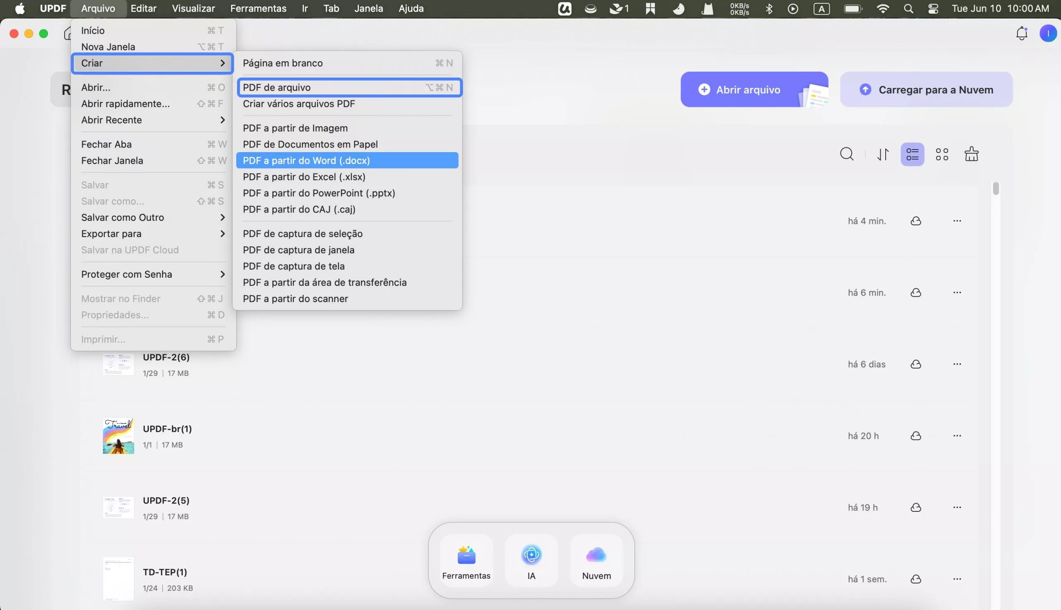Open more options for UPDF-br(1)

[957, 436]
